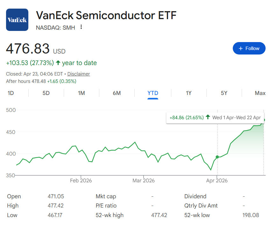The width and height of the screenshot is (271, 226).
Task: Open the 1M time range
Action: (81, 93)
